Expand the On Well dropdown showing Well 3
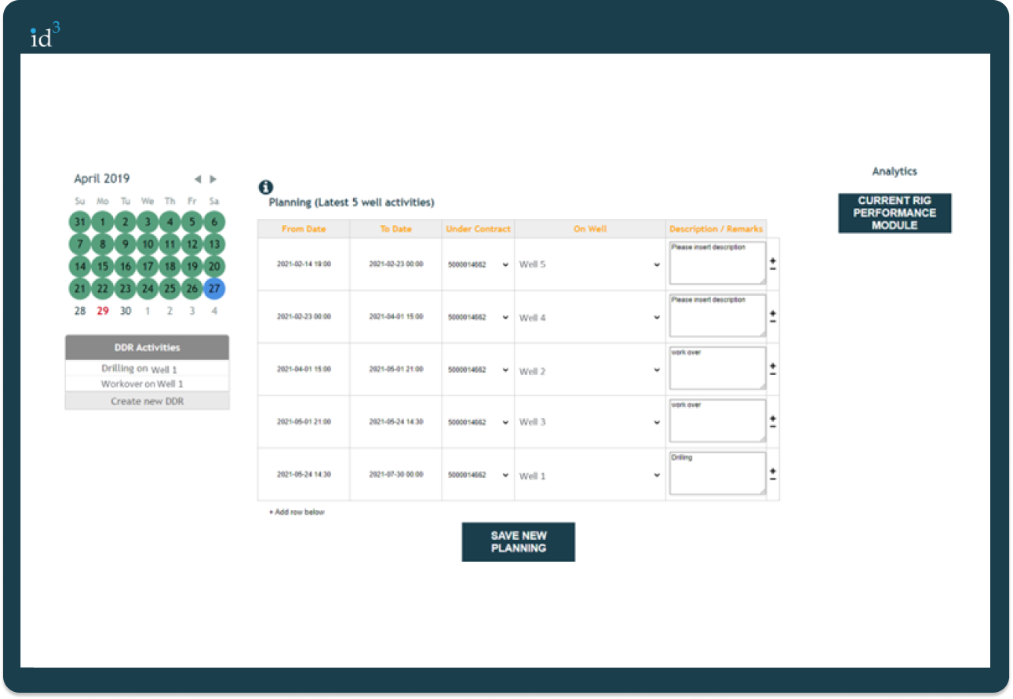Viewport: 1013px width, 699px height. click(590, 422)
